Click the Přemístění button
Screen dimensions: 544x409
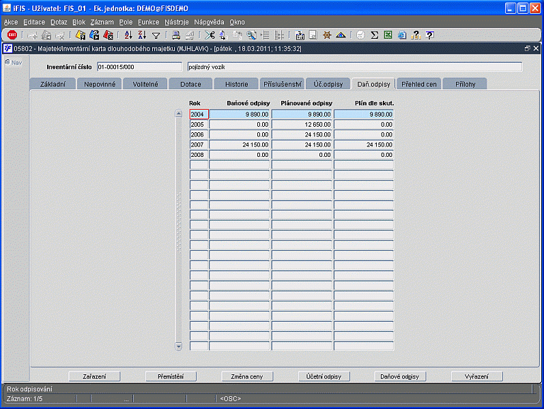pos(171,376)
